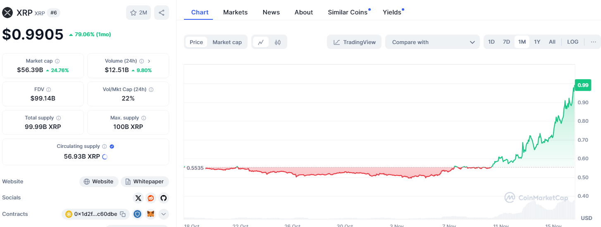Viewport: 601px width, 227px height.
Task: Click contract address 0x1d2f...c60dbe chip
Action: 95,214
